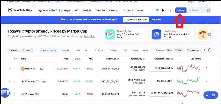
Task: Click the diamond rewards icon
Action: [x=157, y=10]
